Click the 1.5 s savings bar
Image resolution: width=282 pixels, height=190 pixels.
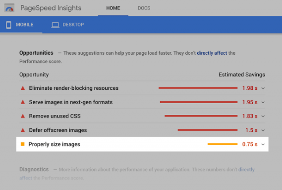point(208,130)
